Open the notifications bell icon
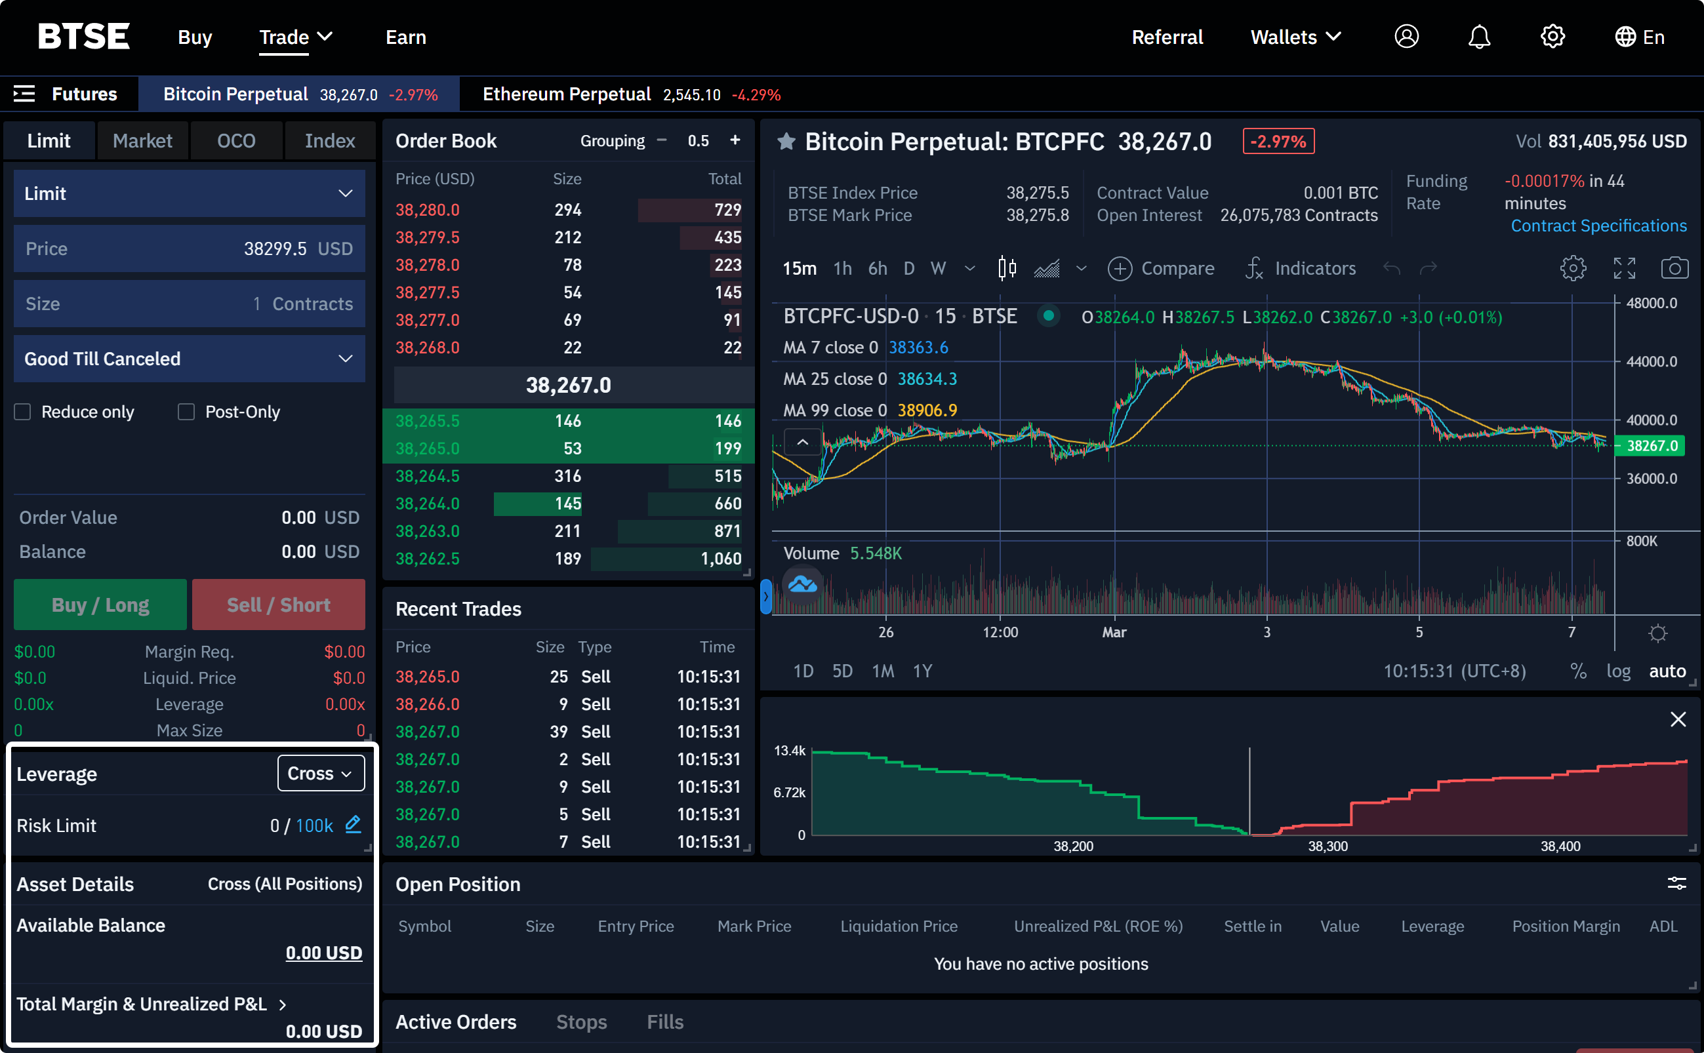The height and width of the screenshot is (1053, 1704). pyautogui.click(x=1479, y=37)
